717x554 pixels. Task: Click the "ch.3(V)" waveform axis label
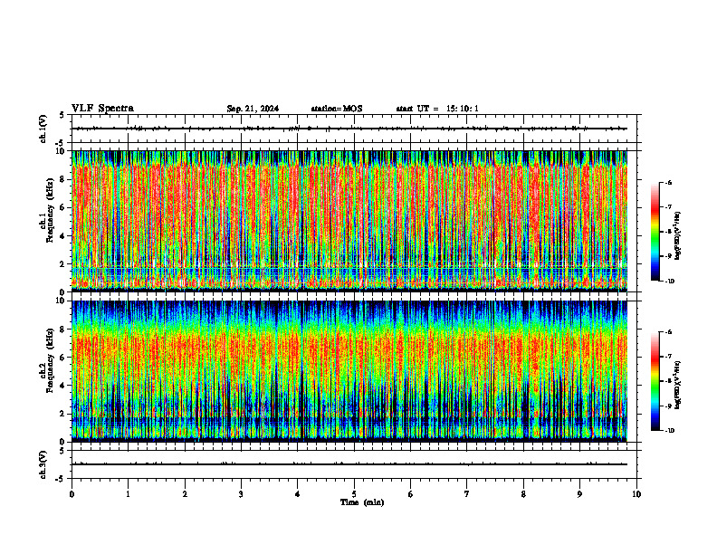tap(43, 464)
